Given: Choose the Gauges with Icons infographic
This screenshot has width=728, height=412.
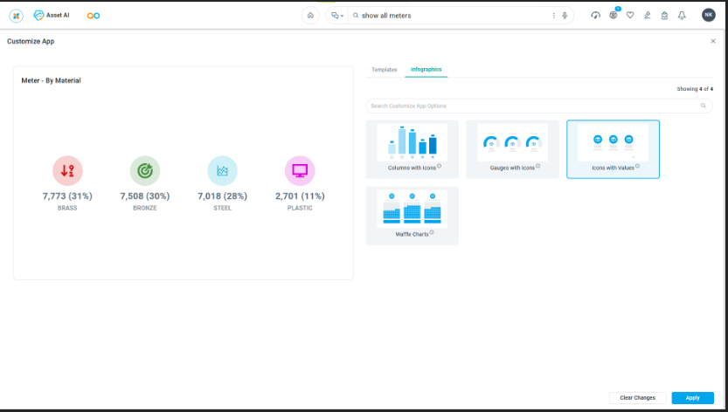Looking at the screenshot, I should pos(512,143).
